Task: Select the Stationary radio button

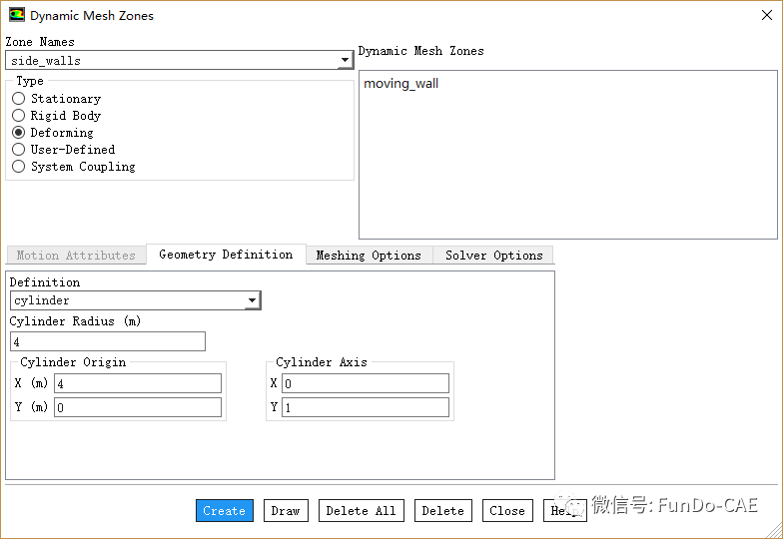Action: point(19,99)
